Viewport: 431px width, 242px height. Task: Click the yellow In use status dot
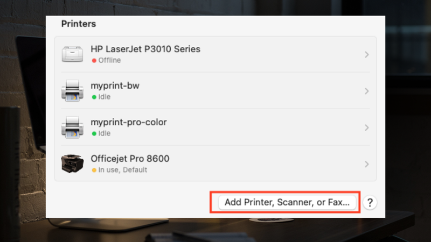point(94,170)
